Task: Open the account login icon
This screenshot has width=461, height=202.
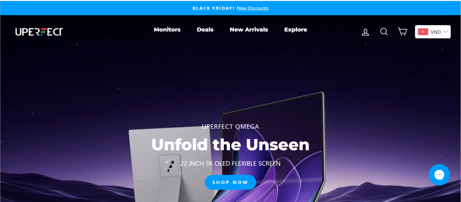Action: [365, 32]
